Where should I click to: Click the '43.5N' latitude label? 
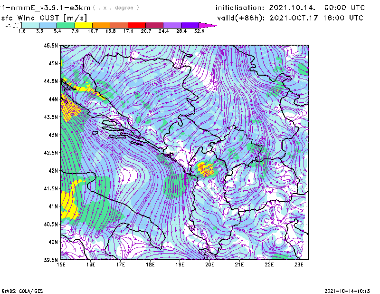pos(51,117)
